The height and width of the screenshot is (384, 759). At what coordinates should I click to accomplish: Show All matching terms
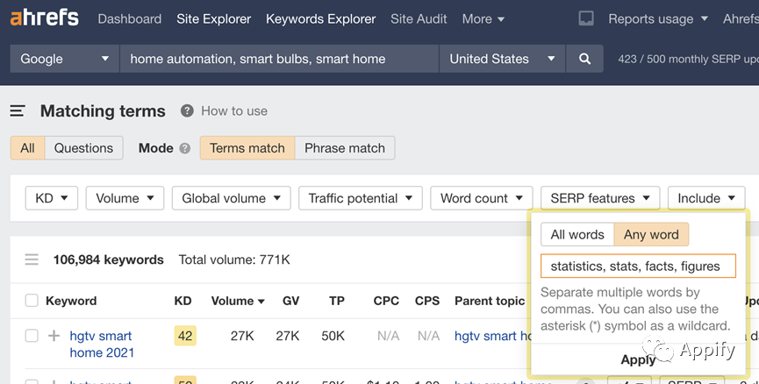pyautogui.click(x=27, y=148)
